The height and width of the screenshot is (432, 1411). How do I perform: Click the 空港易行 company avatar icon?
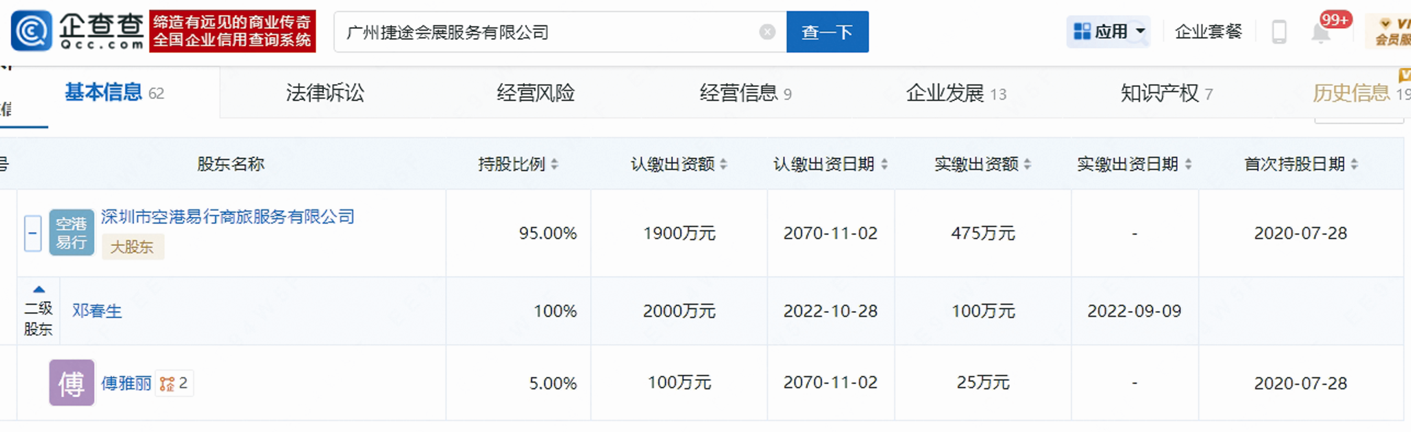[71, 233]
